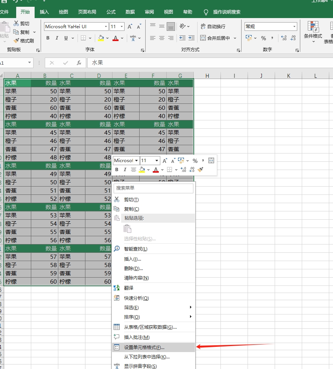
Task: Switch to the 公式 ribbon tab
Action: [x=111, y=12]
